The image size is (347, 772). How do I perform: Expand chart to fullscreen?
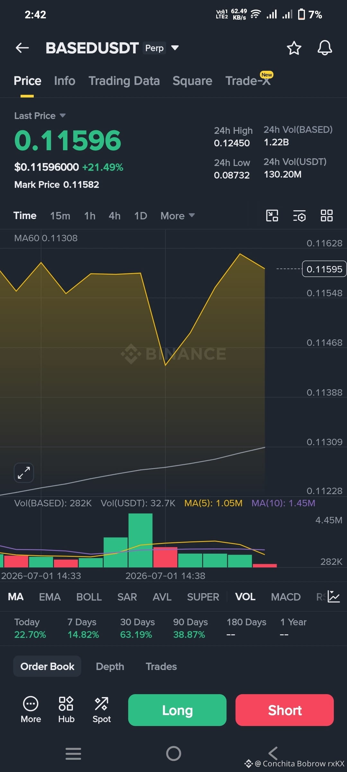24,473
